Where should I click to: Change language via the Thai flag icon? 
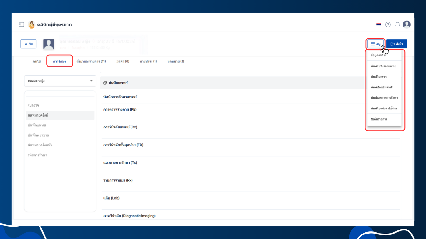point(379,25)
